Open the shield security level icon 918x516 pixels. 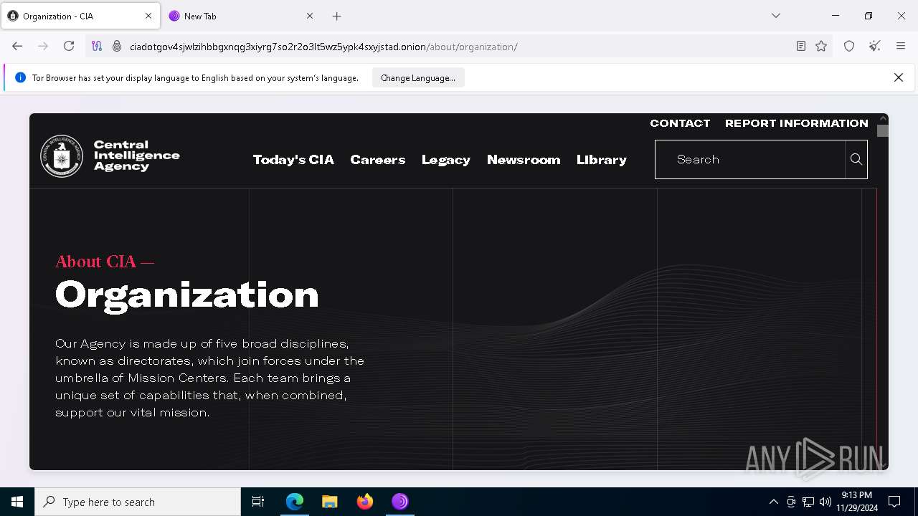849,46
